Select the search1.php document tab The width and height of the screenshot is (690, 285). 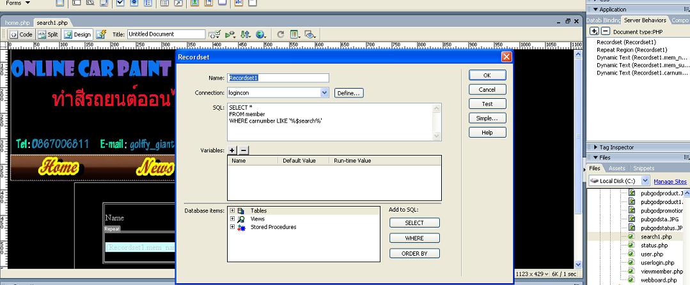pos(52,22)
